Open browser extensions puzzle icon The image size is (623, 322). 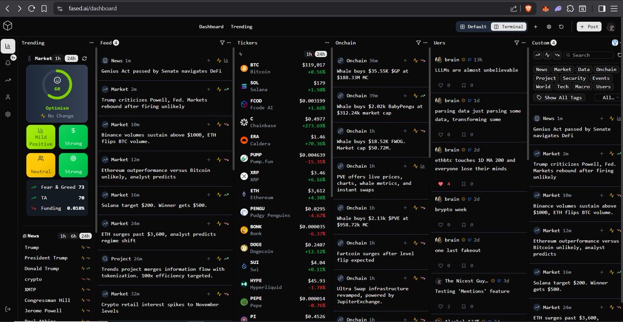[x=571, y=8]
